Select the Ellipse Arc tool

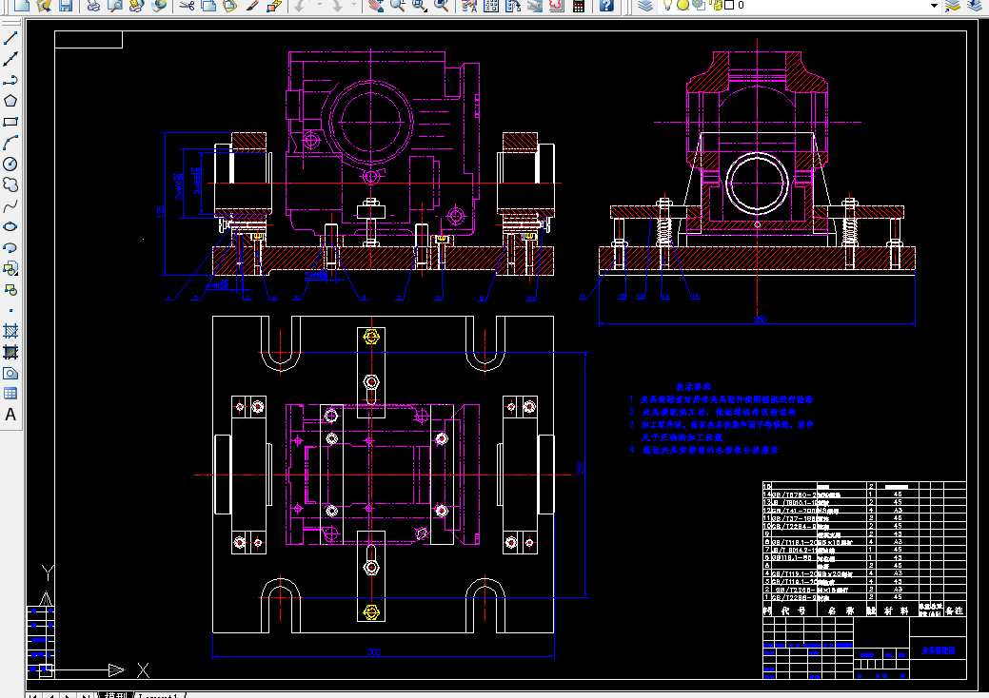click(x=10, y=247)
